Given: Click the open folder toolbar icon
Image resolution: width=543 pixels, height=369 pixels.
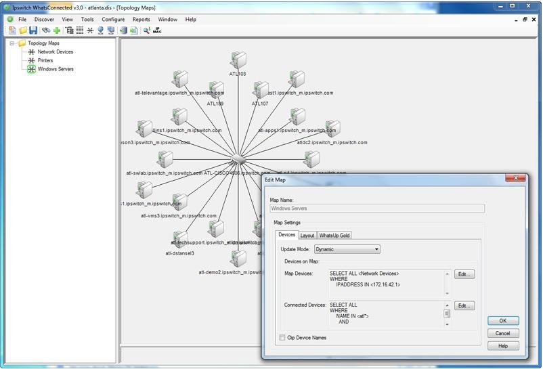Looking at the screenshot, I should coord(23,30).
